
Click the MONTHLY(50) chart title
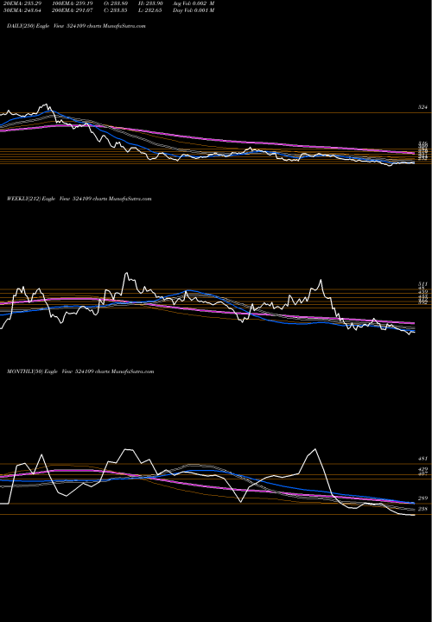pyautogui.click(x=80, y=371)
